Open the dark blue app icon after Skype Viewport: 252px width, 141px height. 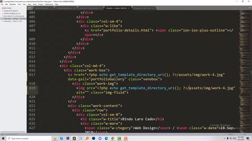68,138
